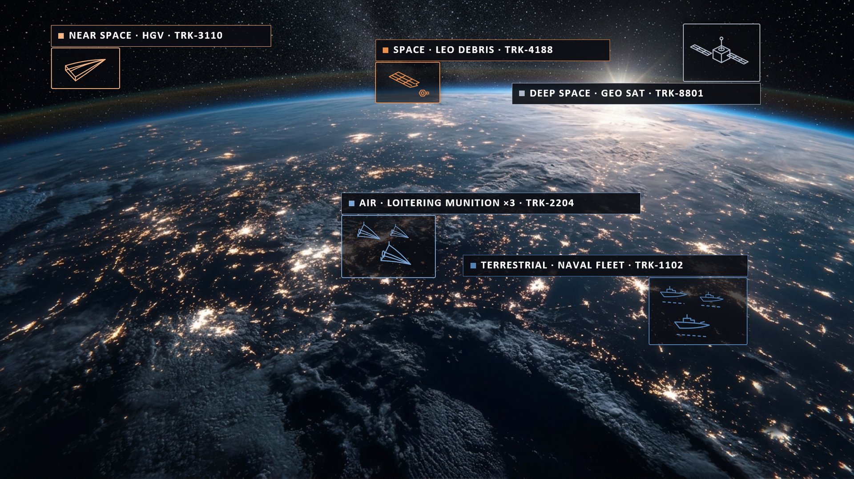Click the top-right loitering munition icon
This screenshot has height=479, width=854.
click(399, 231)
